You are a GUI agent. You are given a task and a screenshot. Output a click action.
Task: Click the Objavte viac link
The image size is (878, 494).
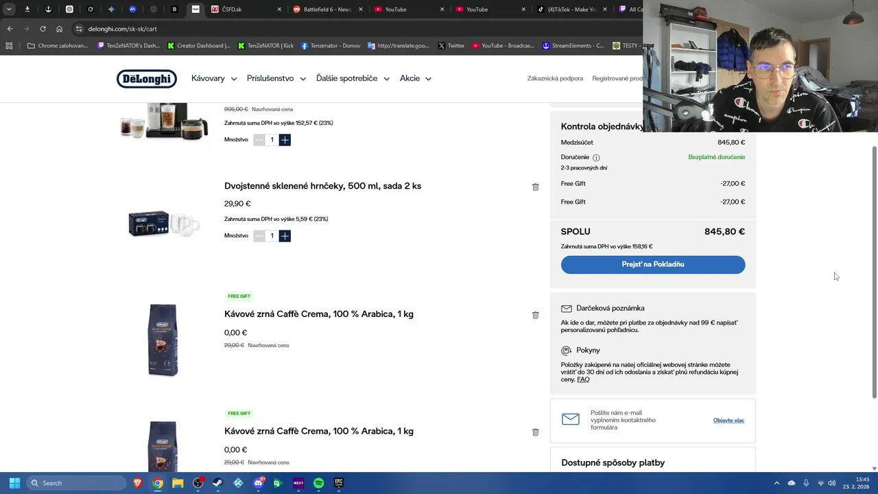(728, 420)
